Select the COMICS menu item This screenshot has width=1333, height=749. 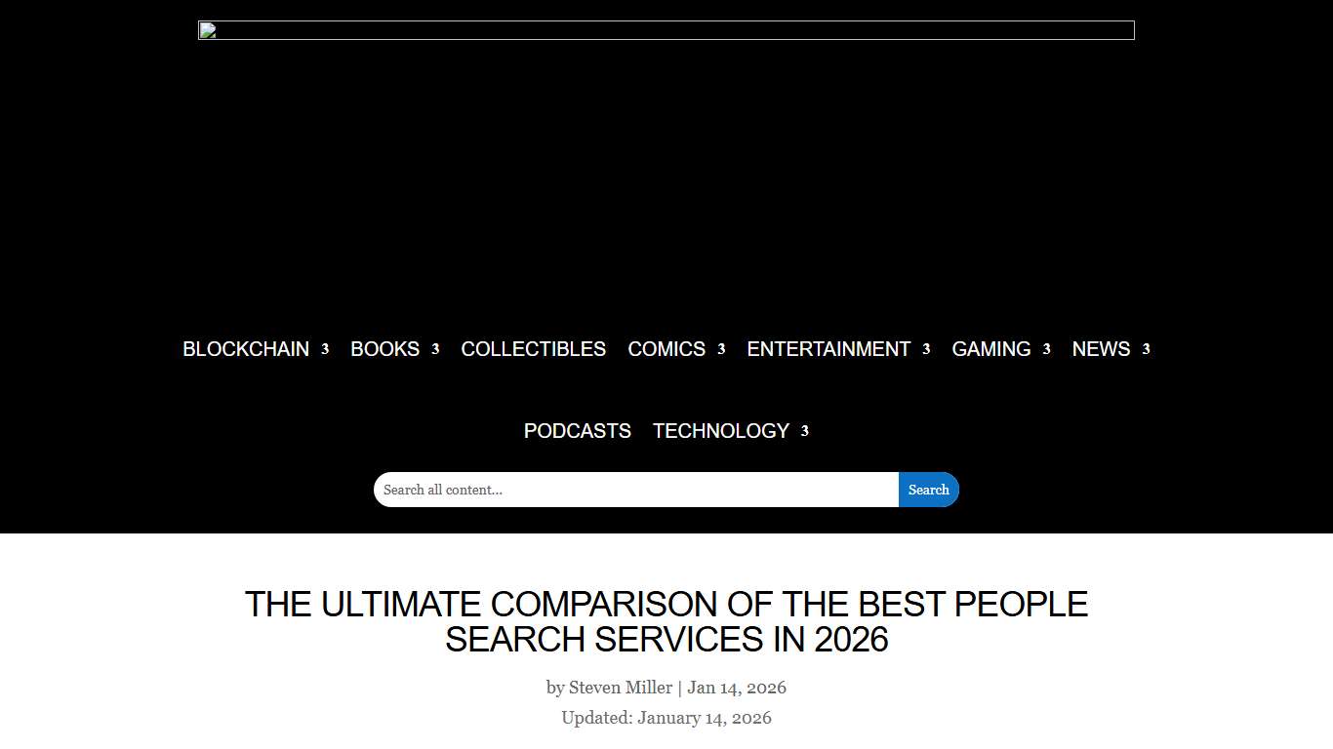point(666,349)
